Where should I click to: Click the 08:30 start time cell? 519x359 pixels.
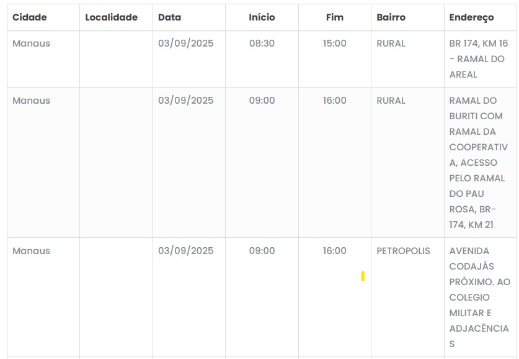[262, 43]
